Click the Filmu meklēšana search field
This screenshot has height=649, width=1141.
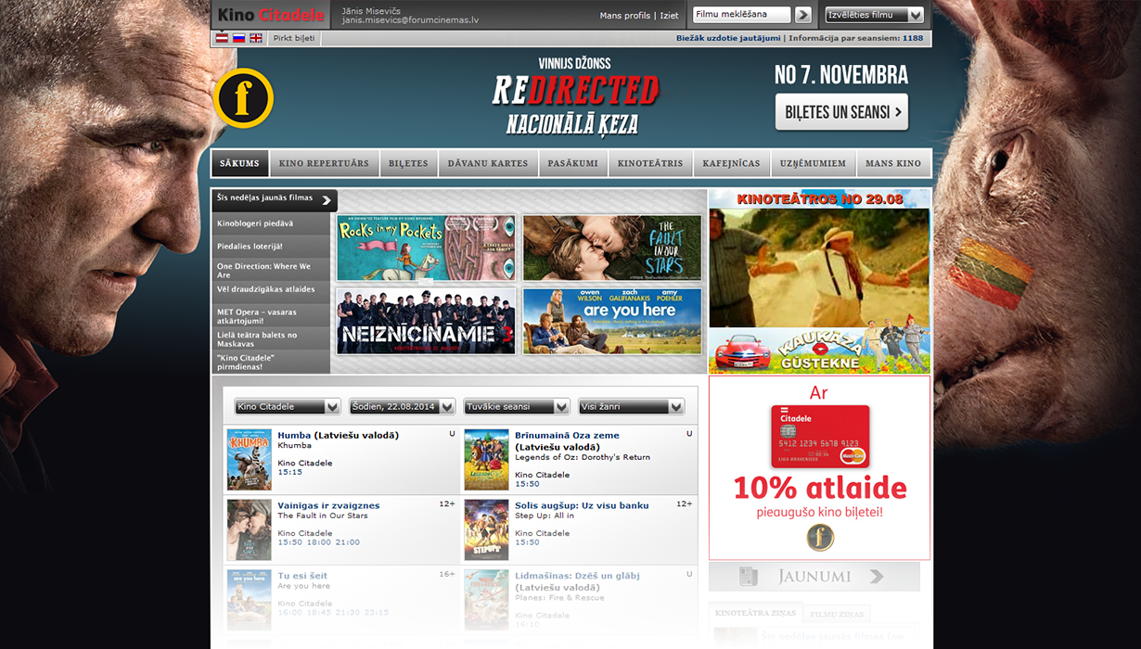pyautogui.click(x=741, y=15)
